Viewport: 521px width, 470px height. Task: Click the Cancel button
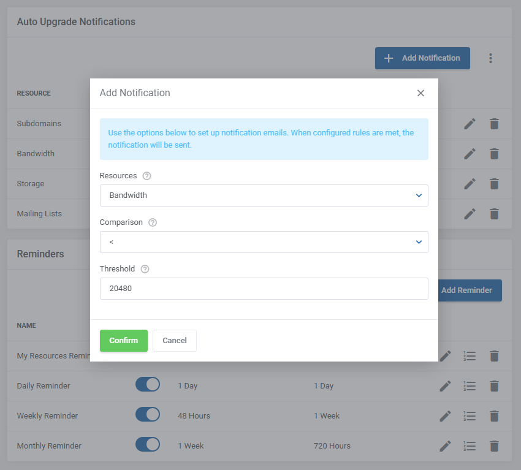175,341
